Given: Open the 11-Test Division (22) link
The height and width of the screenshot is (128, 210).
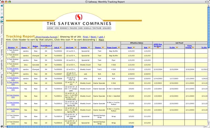Looking at the screenshot, I should point(13,103).
